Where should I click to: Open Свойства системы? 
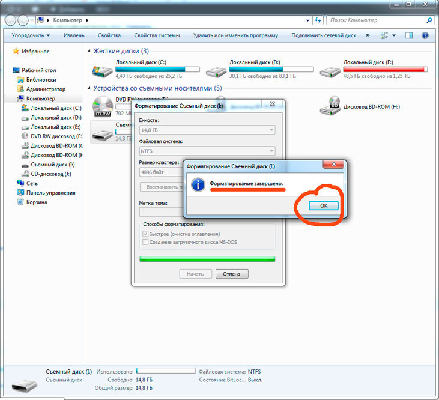[157, 35]
